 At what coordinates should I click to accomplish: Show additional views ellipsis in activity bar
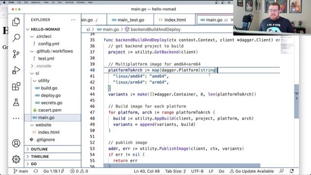point(16,119)
